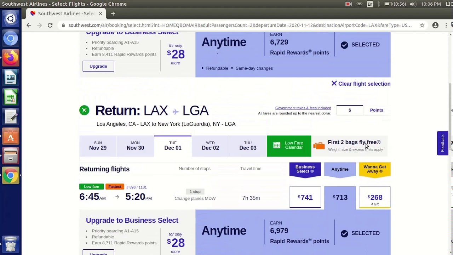The width and height of the screenshot is (453, 255).
Task: Open the keyboard language En indicator
Action: pyautogui.click(x=370, y=4)
